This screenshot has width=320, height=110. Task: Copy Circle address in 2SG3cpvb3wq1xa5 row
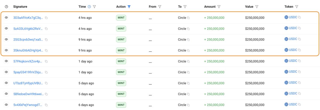click(188, 39)
